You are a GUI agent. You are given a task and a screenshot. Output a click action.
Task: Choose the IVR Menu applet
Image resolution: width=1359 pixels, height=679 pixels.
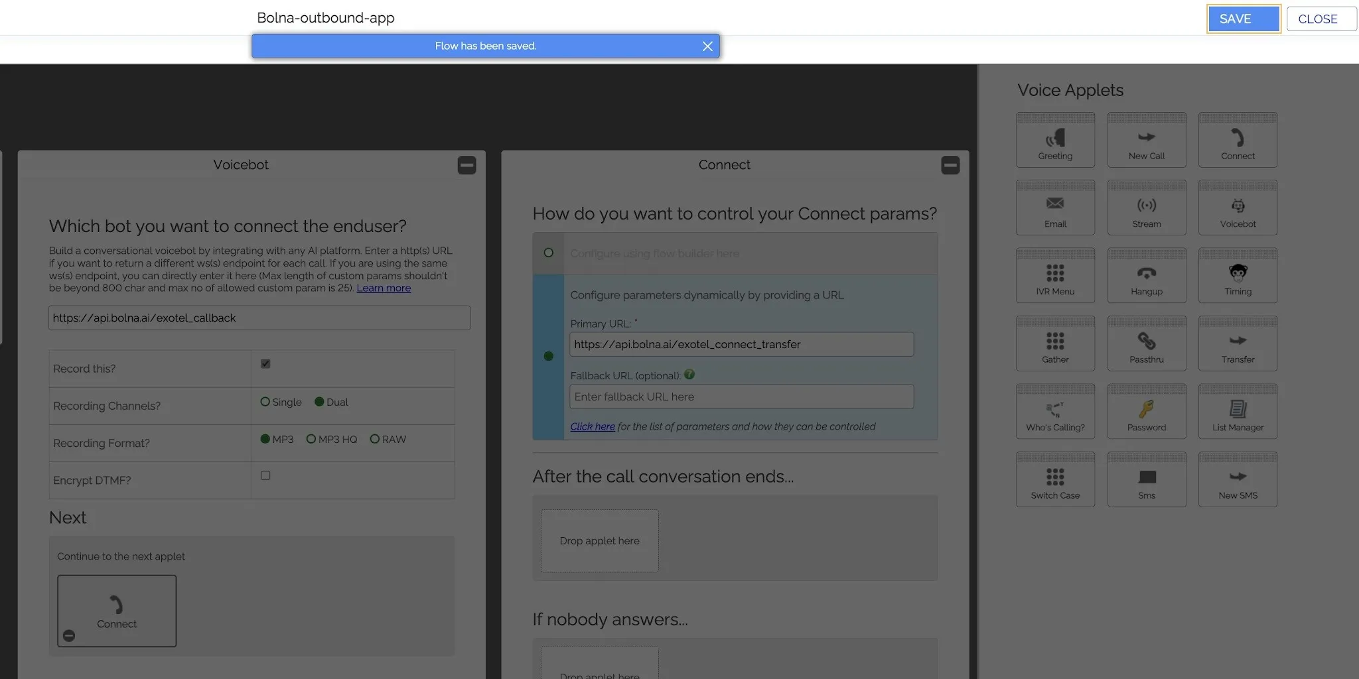pyautogui.click(x=1055, y=275)
